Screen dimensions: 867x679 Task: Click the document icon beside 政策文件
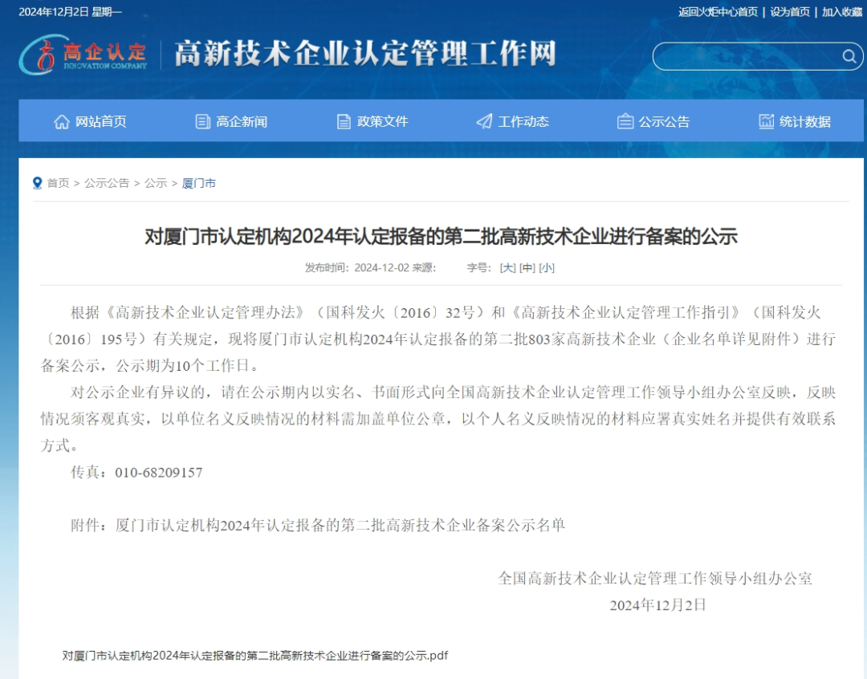click(x=344, y=122)
